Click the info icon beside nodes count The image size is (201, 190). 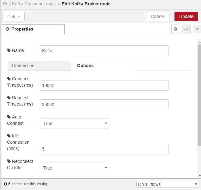point(5,184)
